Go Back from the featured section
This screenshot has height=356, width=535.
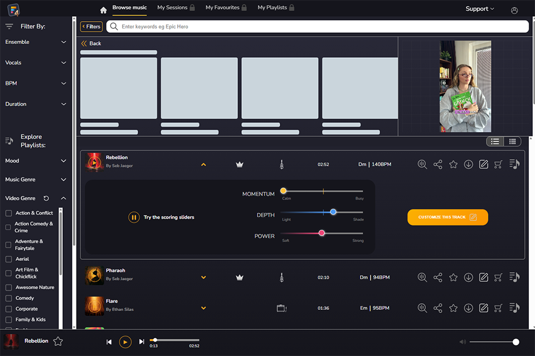(x=91, y=43)
